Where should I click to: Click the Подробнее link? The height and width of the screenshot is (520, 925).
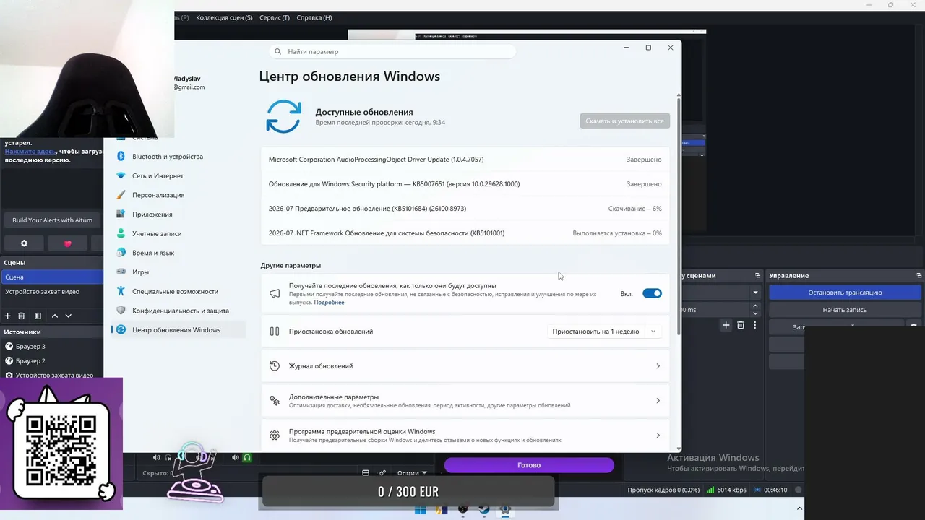[329, 303]
